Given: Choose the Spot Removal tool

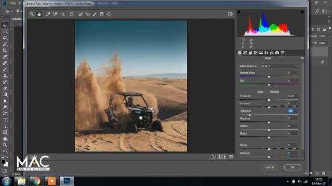Looking at the screenshot, I should 80,14.
